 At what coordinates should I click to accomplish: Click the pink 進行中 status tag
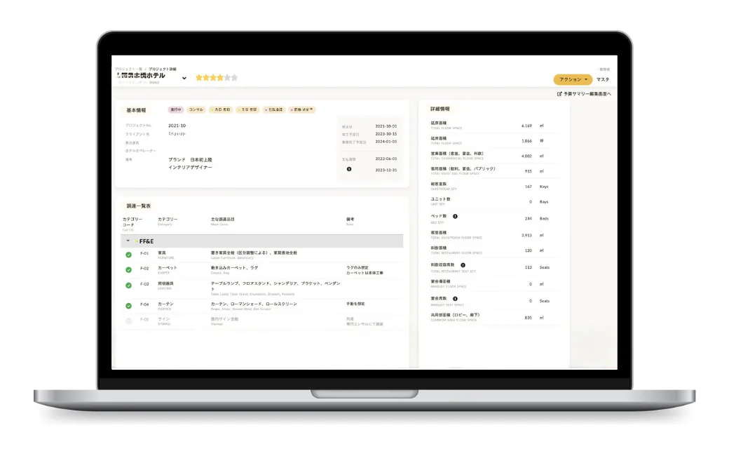tap(176, 110)
